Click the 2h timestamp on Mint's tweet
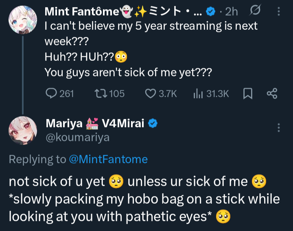Image resolution: width=293 pixels, height=231 pixels. point(231,12)
